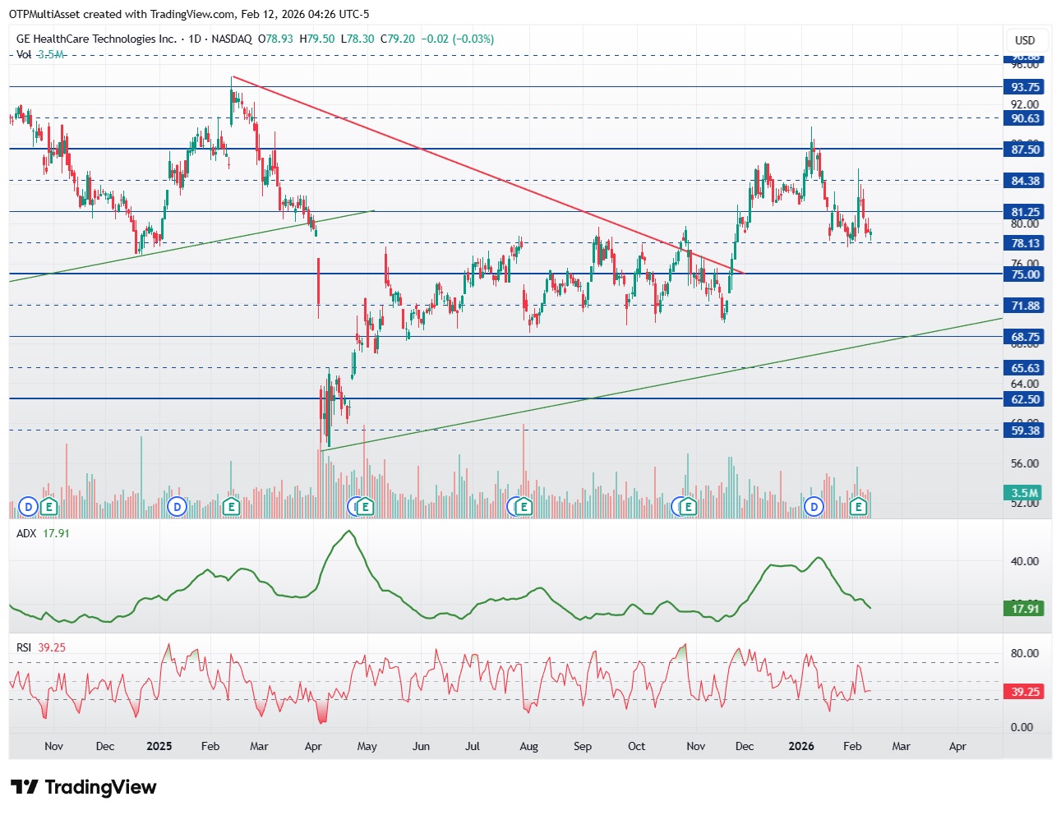The width and height of the screenshot is (1061, 815).
Task: Click the 59.38 price level label
Action: tap(1025, 431)
